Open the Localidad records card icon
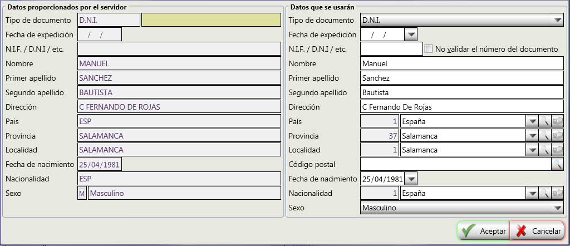 [558, 150]
